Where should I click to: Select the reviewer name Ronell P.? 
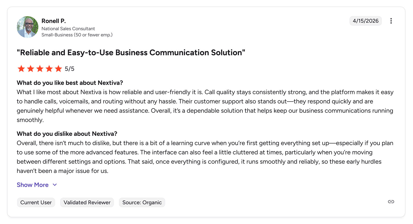54,21
